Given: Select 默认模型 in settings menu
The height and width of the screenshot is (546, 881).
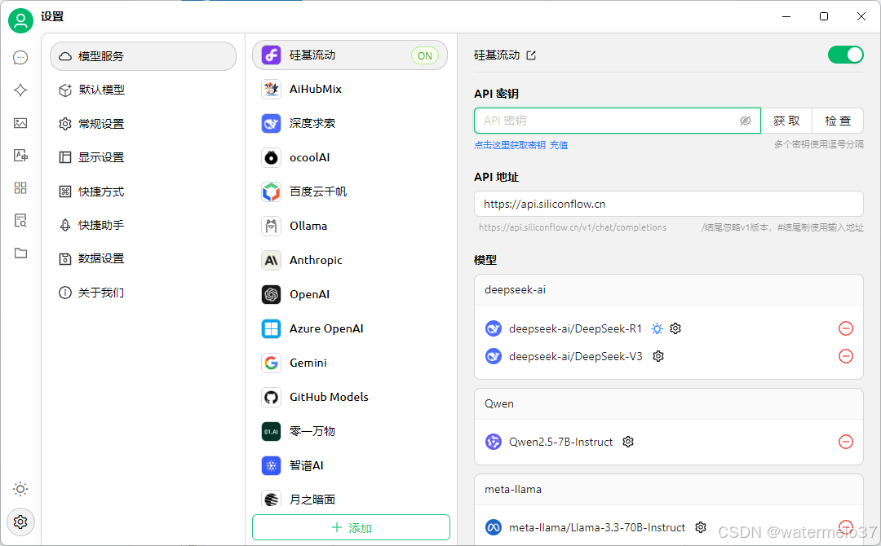Looking at the screenshot, I should click(101, 90).
